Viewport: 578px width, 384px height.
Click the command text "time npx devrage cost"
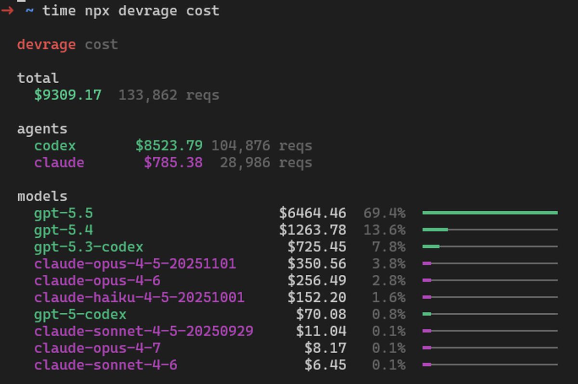[131, 10]
